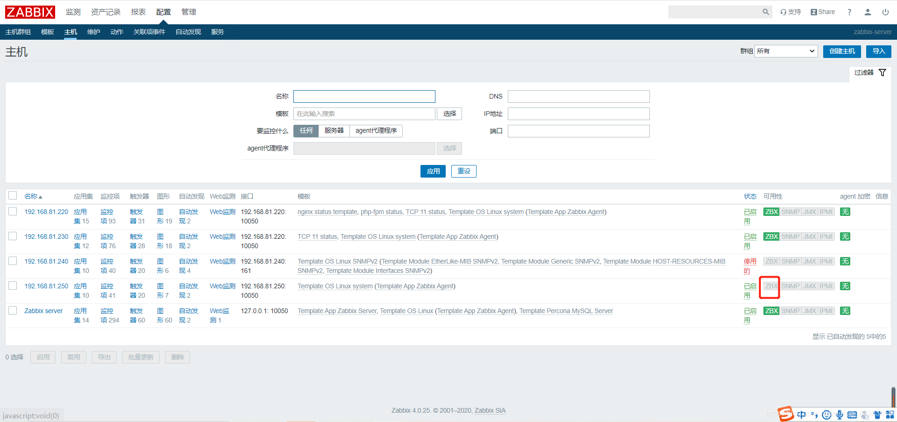
Task: Click SNMP badge for 192.168.81.240 row
Action: [x=790, y=261]
